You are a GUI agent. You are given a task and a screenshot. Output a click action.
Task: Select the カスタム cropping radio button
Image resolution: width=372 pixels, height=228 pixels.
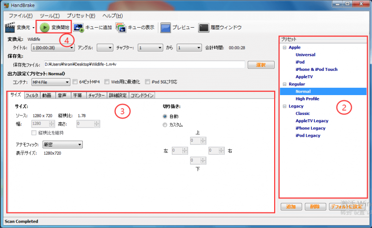165,125
